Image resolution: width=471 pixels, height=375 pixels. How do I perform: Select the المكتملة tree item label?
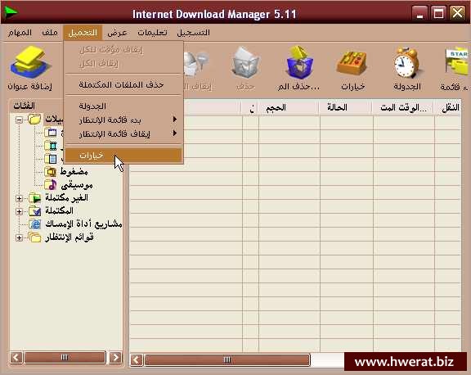click(x=59, y=210)
